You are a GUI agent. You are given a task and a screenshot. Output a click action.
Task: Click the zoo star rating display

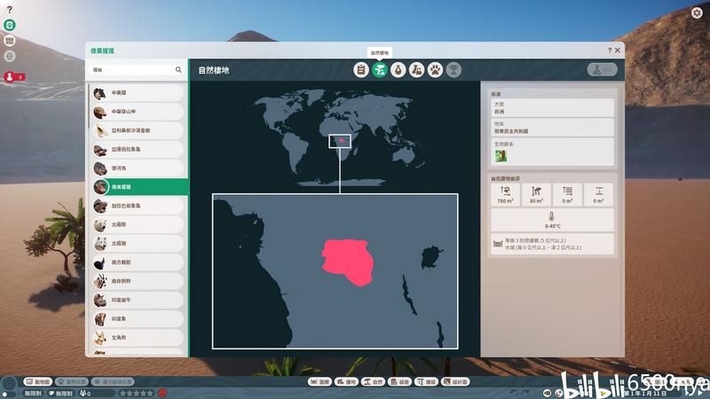(x=137, y=393)
